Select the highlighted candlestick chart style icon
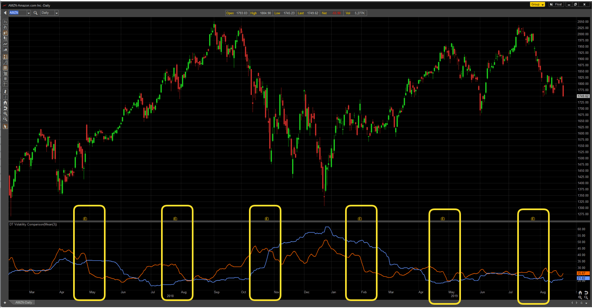Image resolution: width=592 pixels, height=308 pixels. [5, 32]
